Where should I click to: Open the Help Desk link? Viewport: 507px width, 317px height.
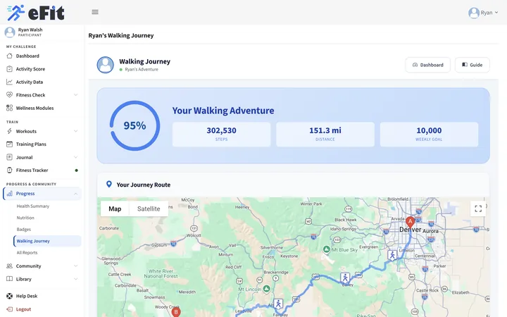(27, 296)
